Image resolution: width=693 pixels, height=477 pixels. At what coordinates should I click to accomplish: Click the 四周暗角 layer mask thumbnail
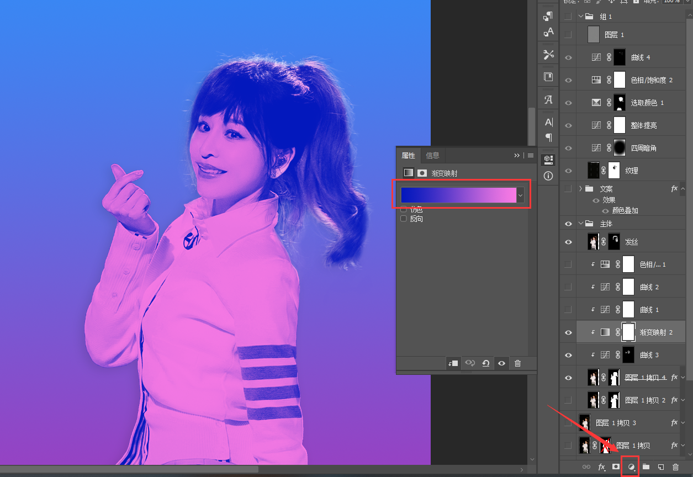pyautogui.click(x=620, y=148)
